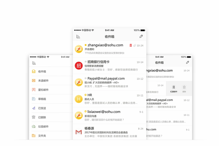The height and width of the screenshot is (146, 219).
Task: Click the 未读邮件 envelope icon
Action: coord(34,81)
